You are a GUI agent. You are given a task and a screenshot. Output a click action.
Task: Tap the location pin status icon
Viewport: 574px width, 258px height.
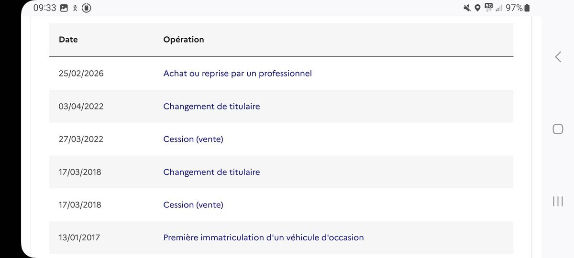(x=477, y=8)
